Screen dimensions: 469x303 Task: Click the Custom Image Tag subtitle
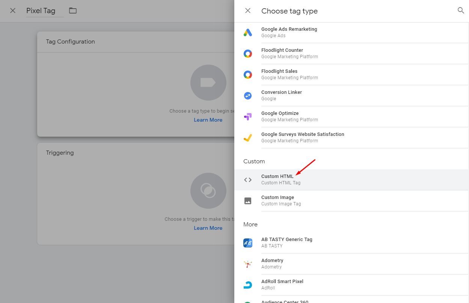coord(281,204)
